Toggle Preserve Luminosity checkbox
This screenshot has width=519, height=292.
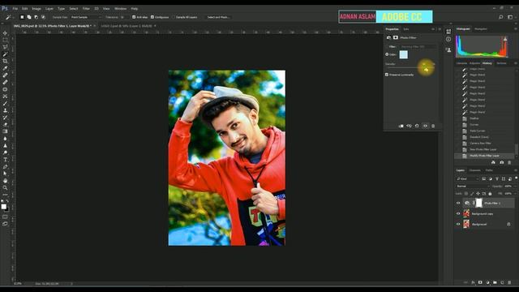pyautogui.click(x=387, y=75)
